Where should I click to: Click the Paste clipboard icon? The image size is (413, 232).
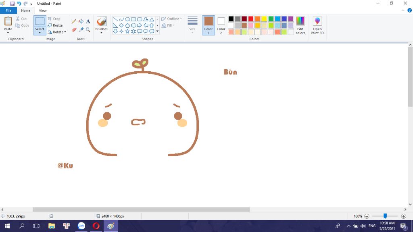point(8,21)
